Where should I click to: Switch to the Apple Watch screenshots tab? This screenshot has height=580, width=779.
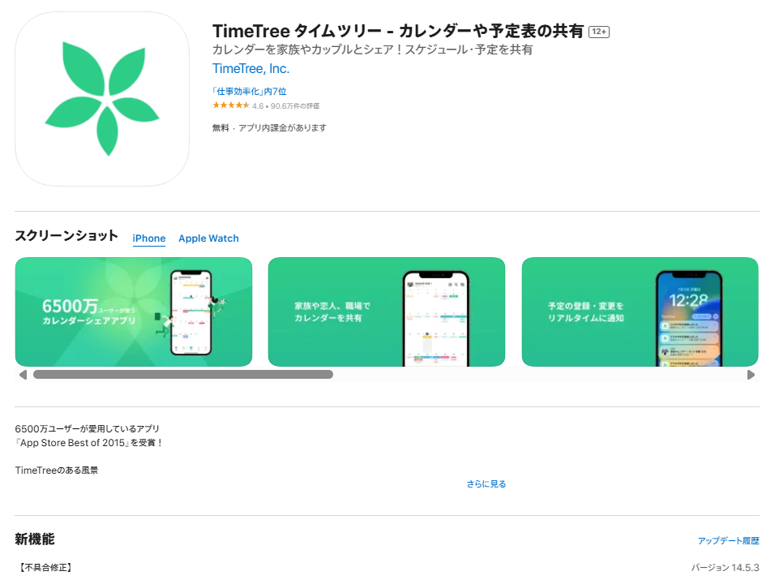[x=208, y=238]
